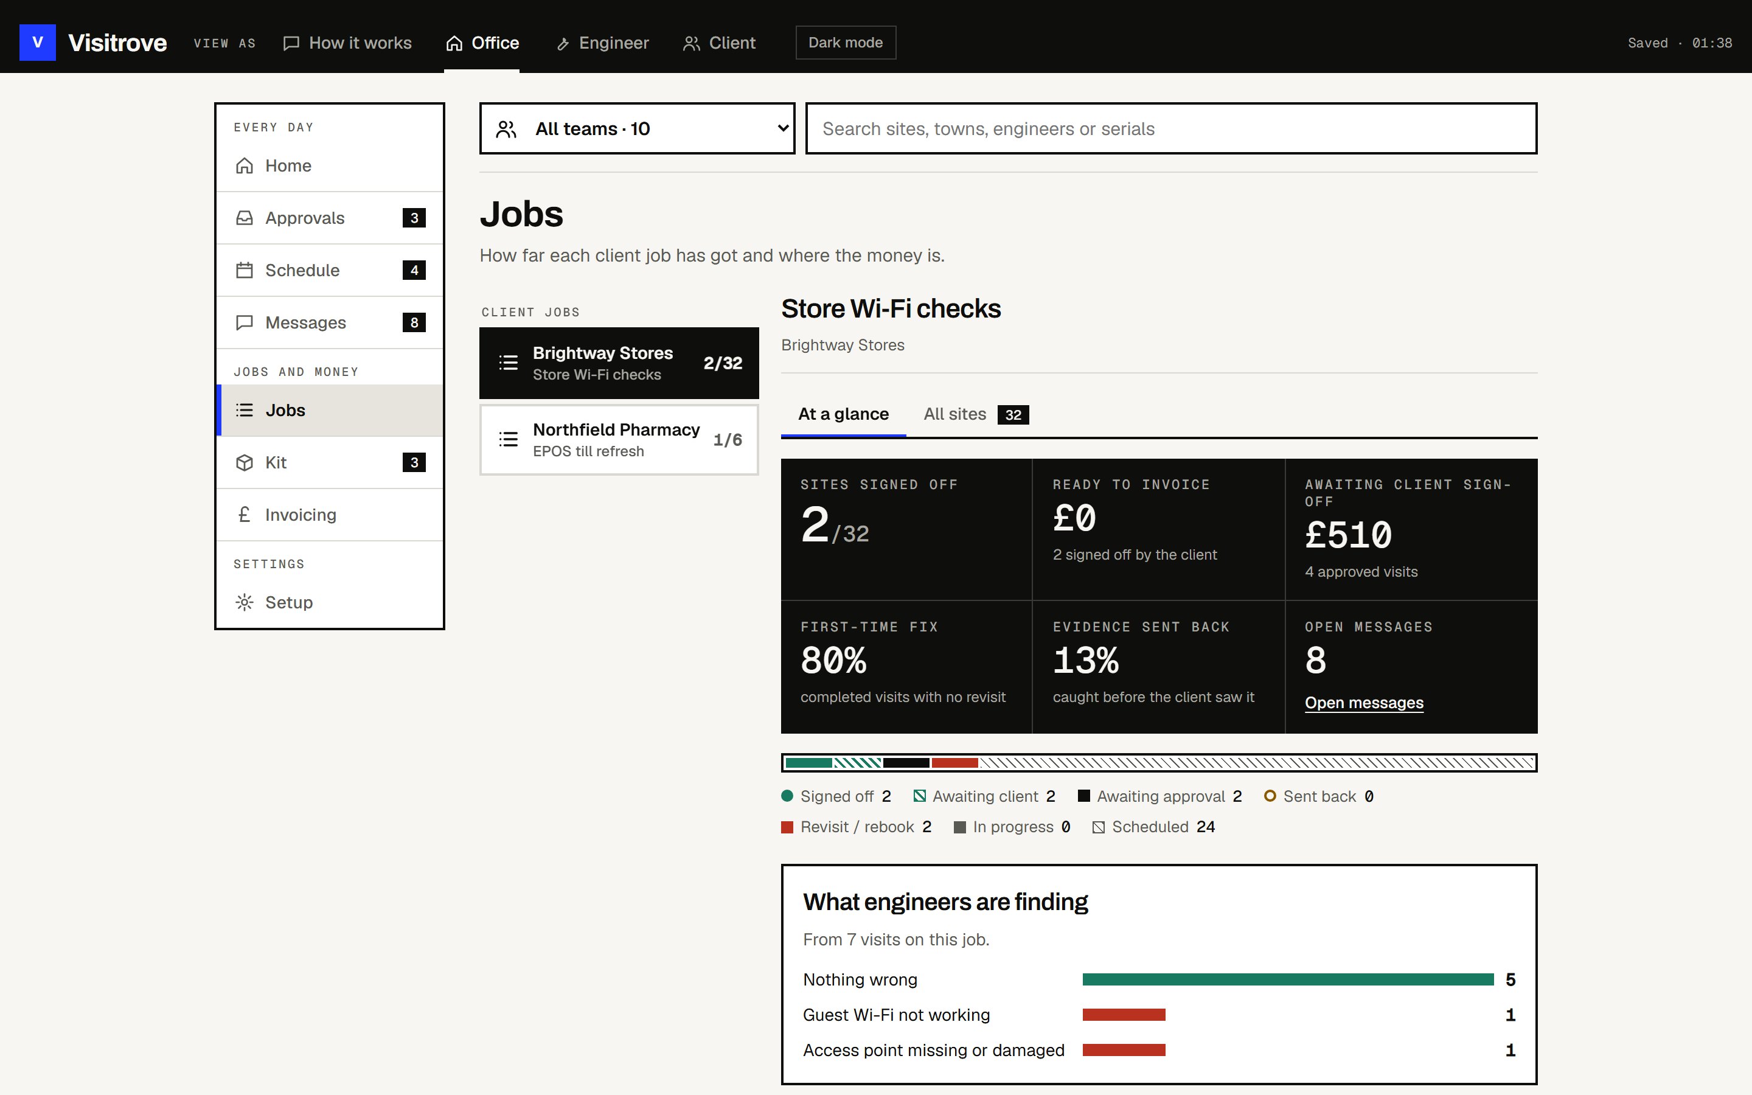View as Engineer

coord(602,43)
